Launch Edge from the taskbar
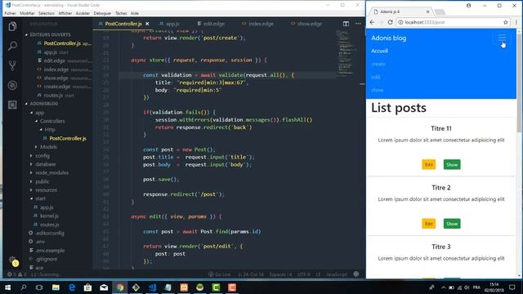 72,287
